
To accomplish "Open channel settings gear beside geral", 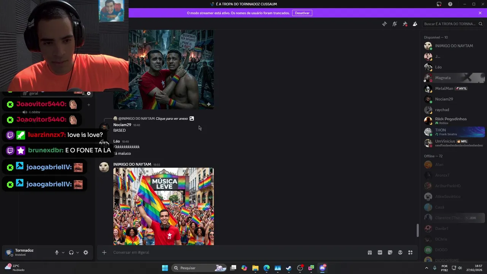I will click(x=89, y=94).
